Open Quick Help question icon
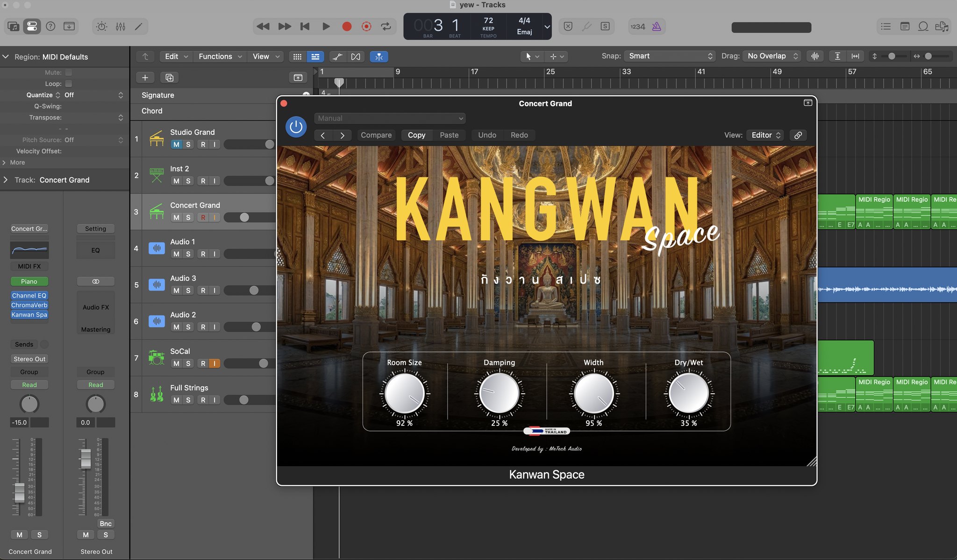Viewport: 957px width, 560px height. [50, 26]
